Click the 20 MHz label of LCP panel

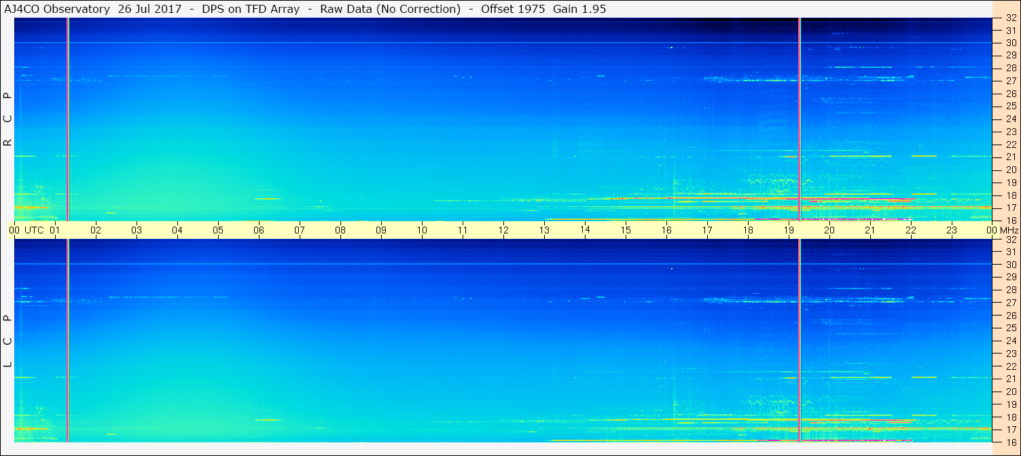click(1011, 392)
